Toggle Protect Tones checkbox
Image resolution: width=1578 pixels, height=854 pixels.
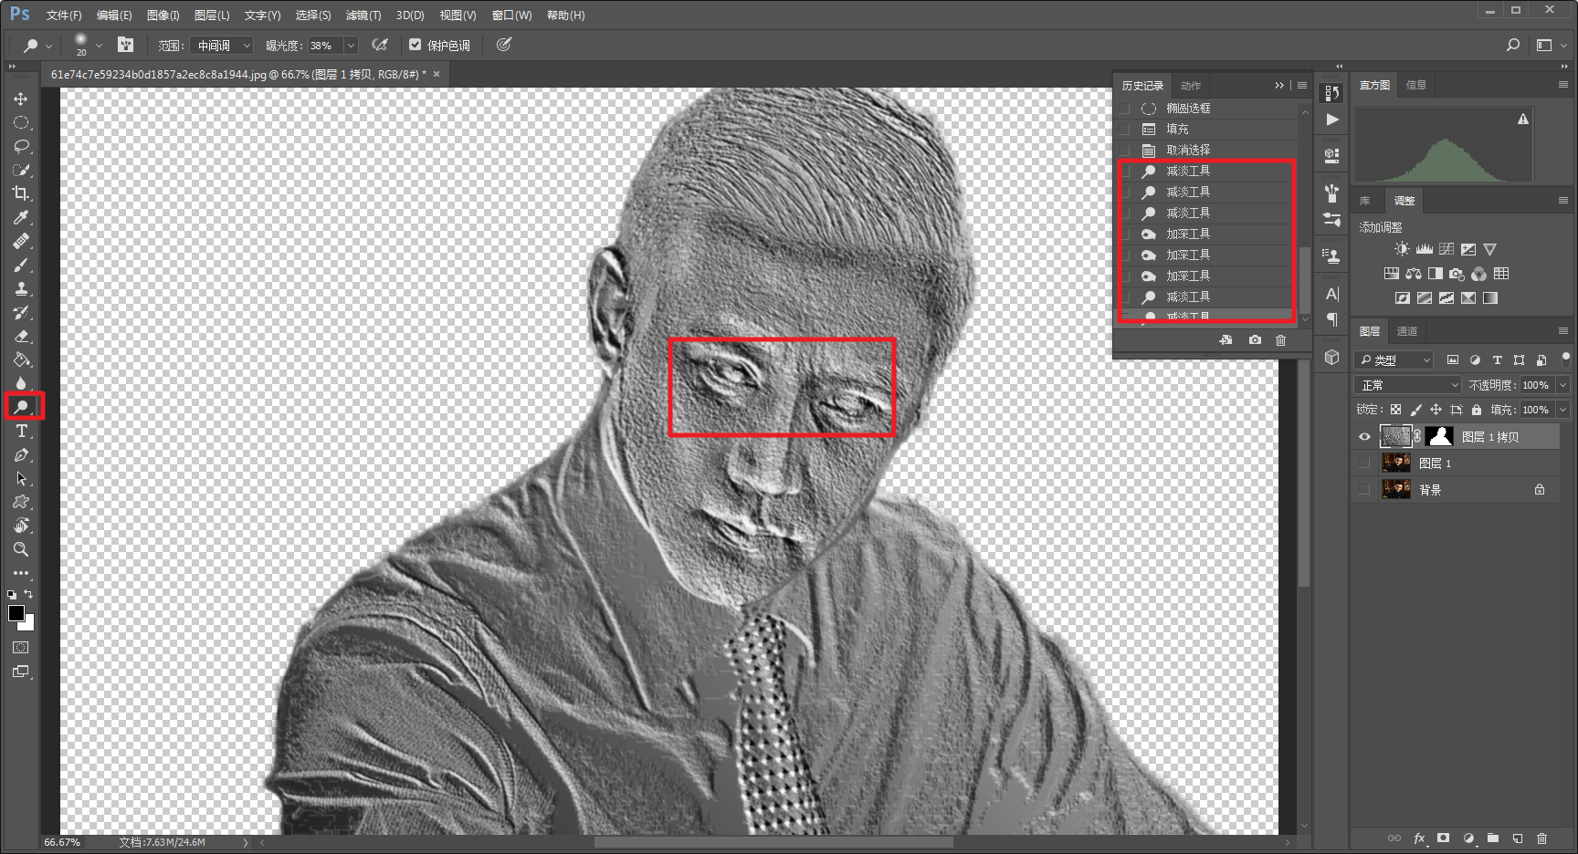[415, 45]
